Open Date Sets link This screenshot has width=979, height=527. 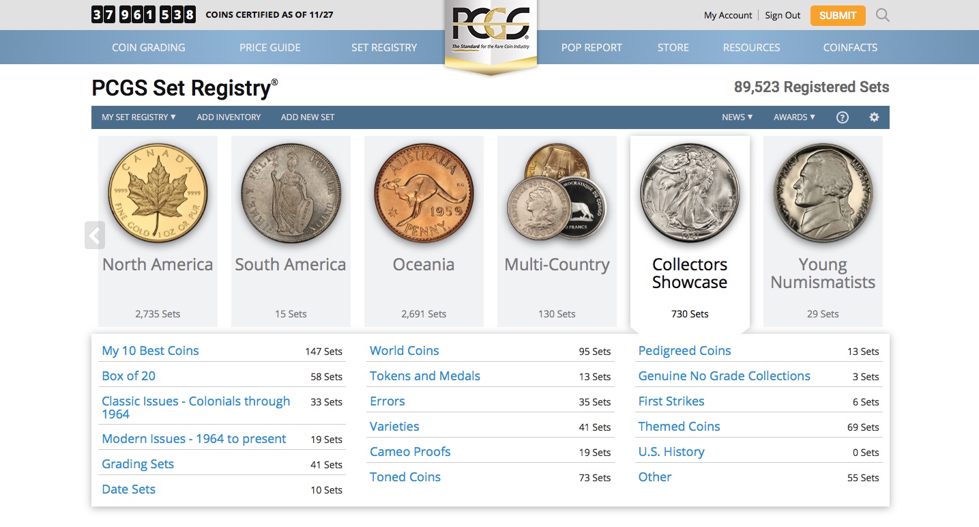coord(128,489)
